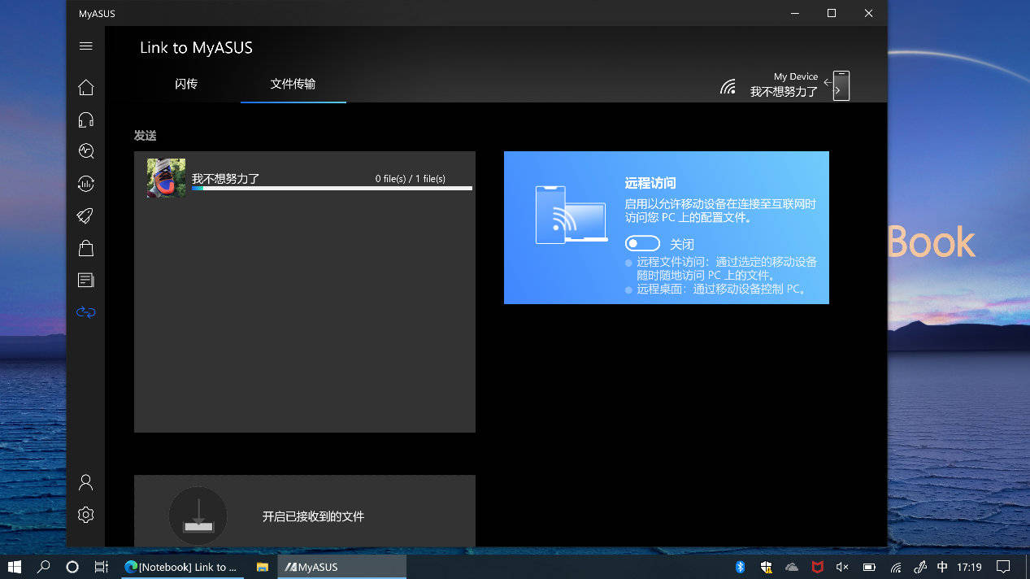Click the 远程访问 card heading

[650, 183]
